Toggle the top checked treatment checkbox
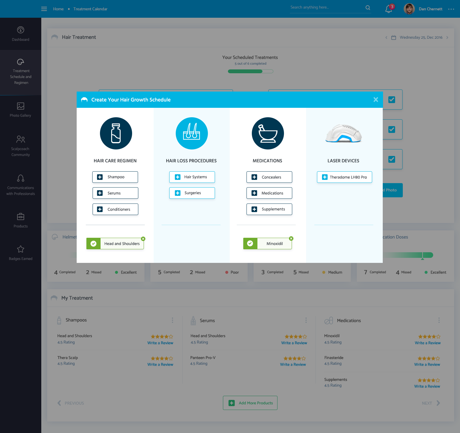The width and height of the screenshot is (460, 433). tap(392, 100)
